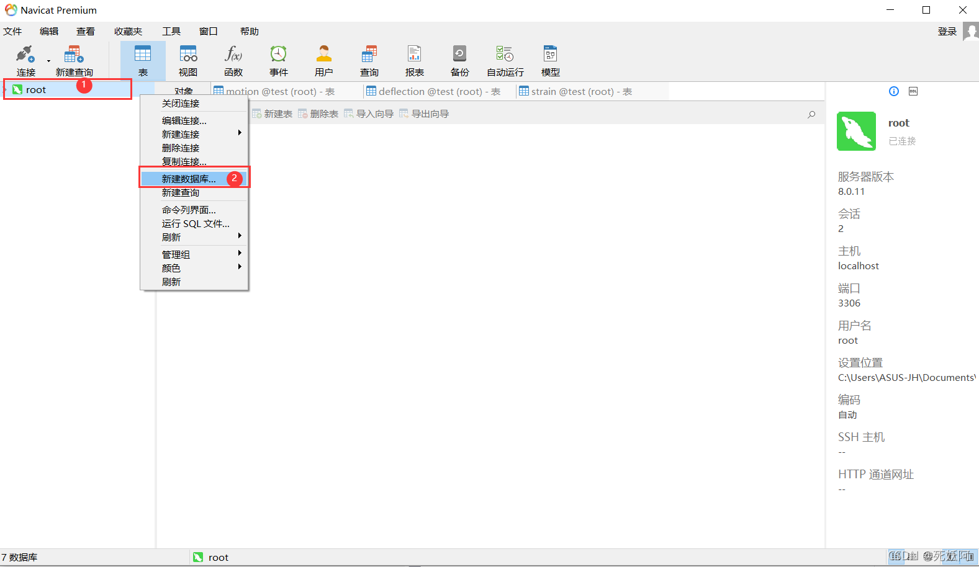Screen dimensions: 979x567
Task: Open the User (用户) toolbar icon
Action: [x=323, y=61]
